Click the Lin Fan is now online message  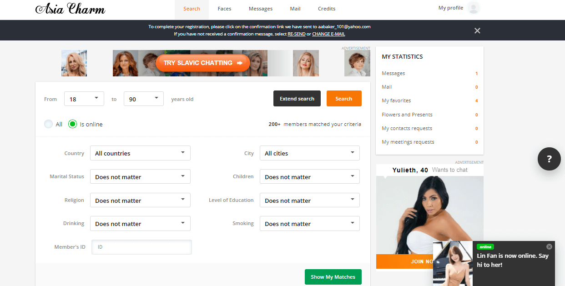[x=512, y=260]
